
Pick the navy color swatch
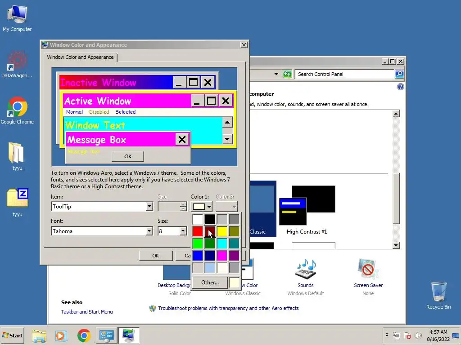click(x=210, y=256)
